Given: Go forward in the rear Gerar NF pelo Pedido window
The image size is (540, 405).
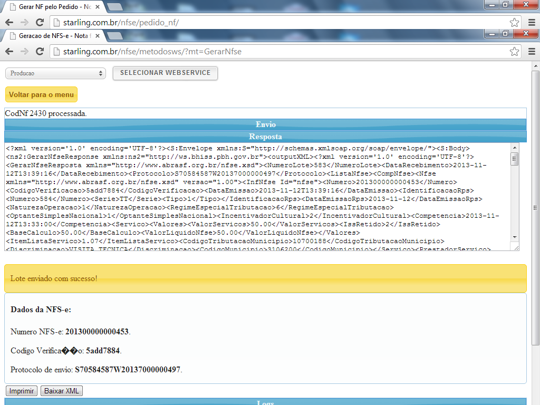Looking at the screenshot, I should coord(24,22).
